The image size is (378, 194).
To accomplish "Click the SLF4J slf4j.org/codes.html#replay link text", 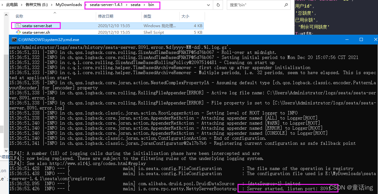I will 98,163.
